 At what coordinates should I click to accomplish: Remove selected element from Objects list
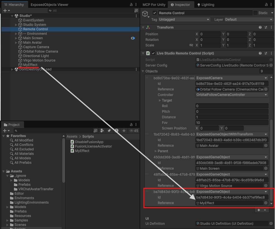[x=265, y=210]
